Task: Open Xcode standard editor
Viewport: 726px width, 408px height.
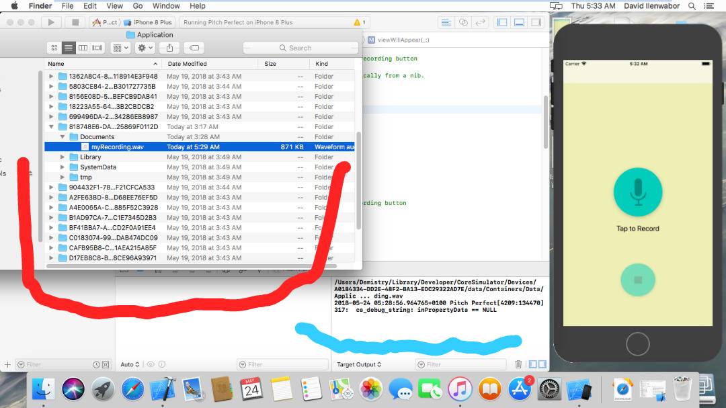Action: [x=446, y=22]
